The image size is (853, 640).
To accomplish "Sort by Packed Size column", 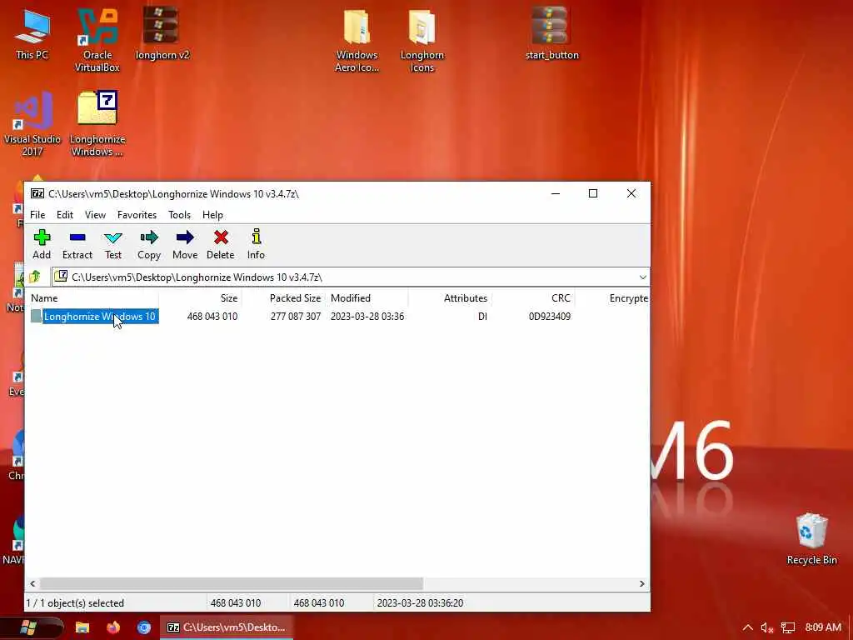I will pyautogui.click(x=283, y=298).
